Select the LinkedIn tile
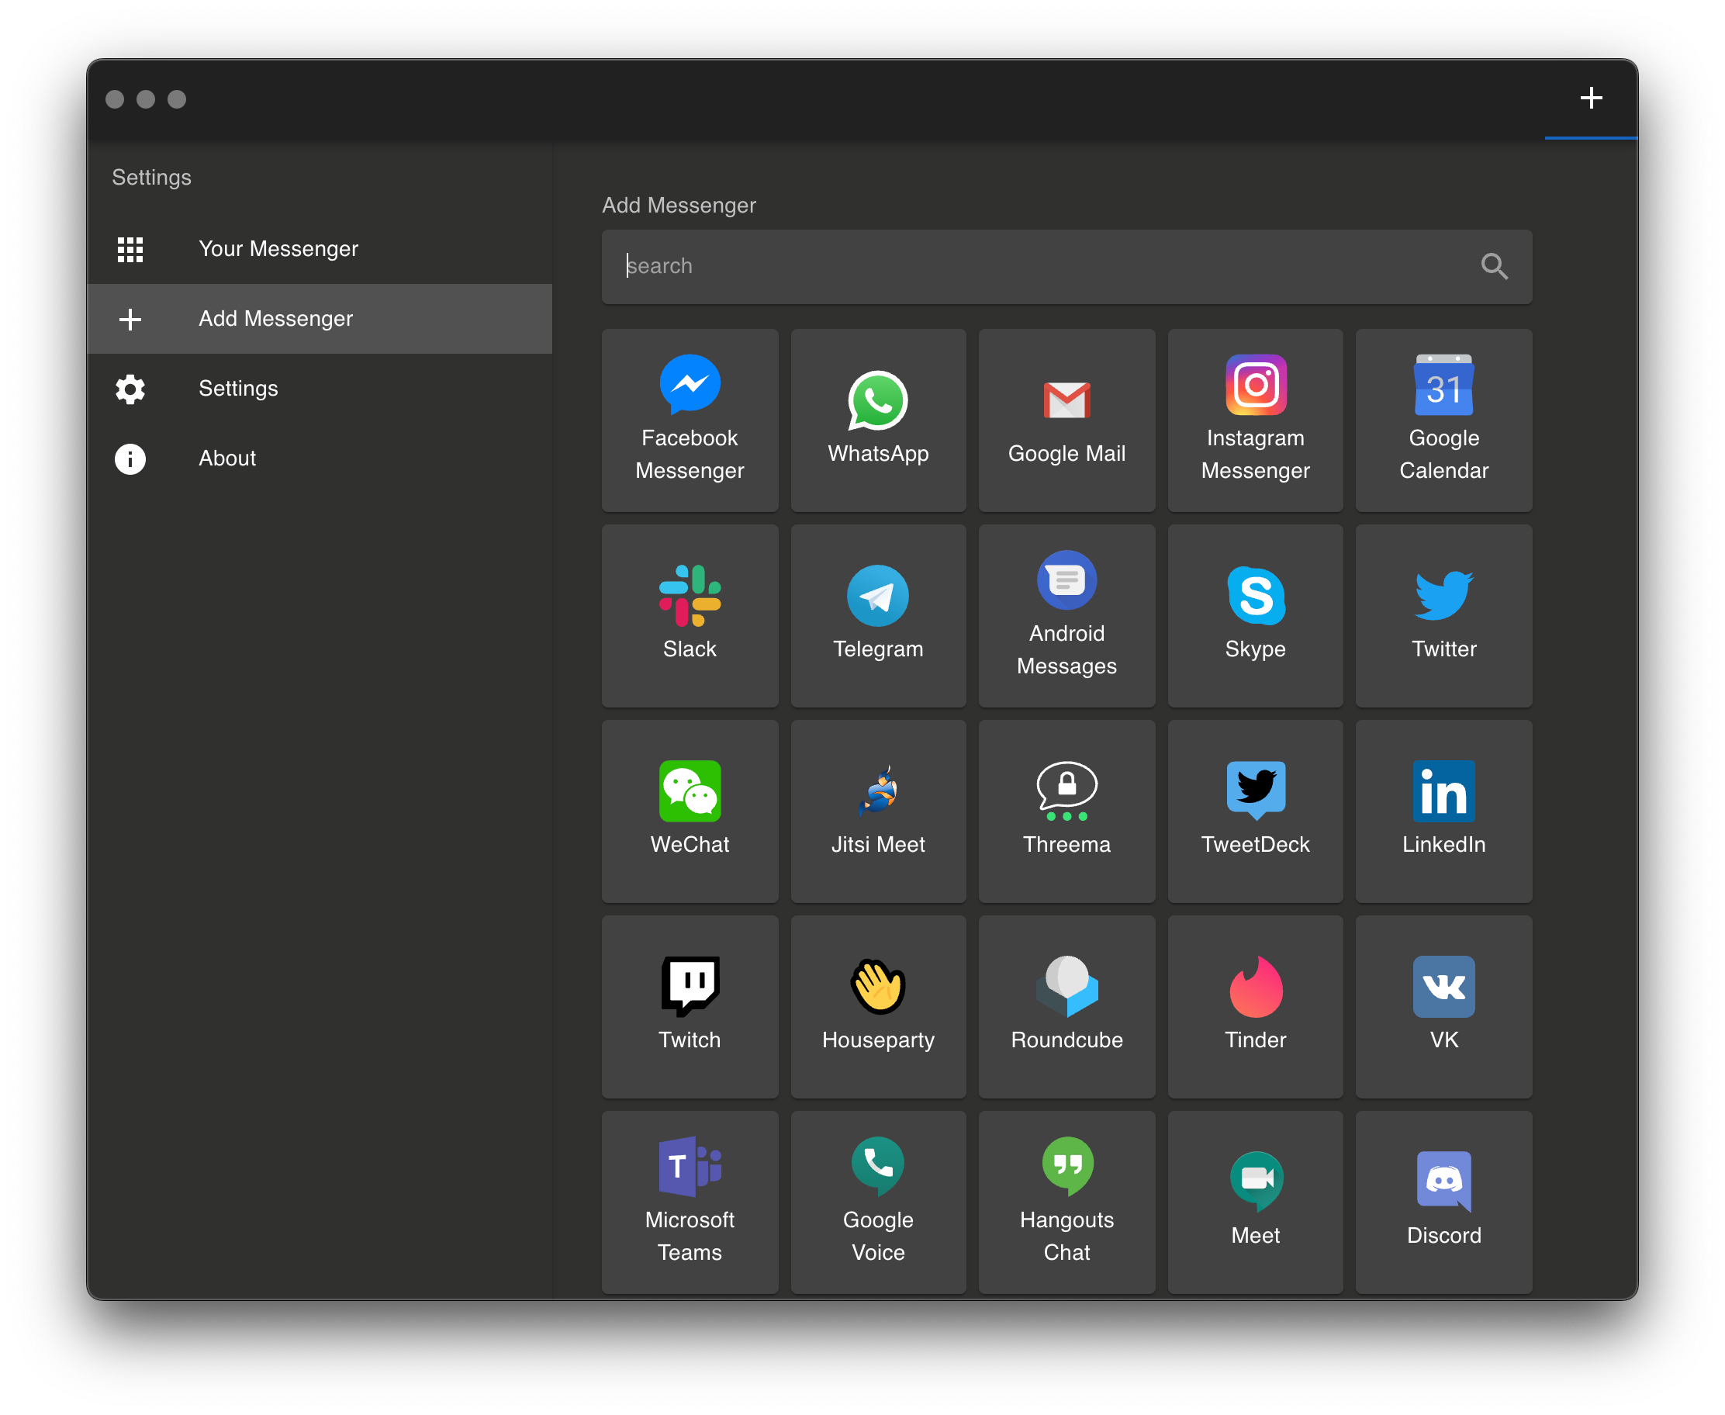 (x=1444, y=811)
